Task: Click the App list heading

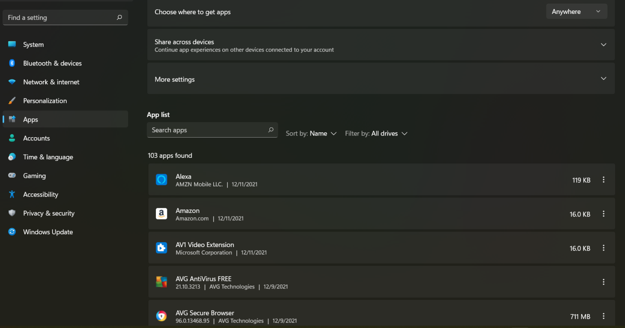Action: [158, 115]
